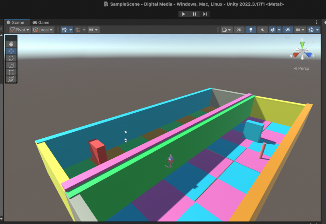Switch to the Game tab
Image resolution: width=326 pixels, height=224 pixels.
point(41,23)
